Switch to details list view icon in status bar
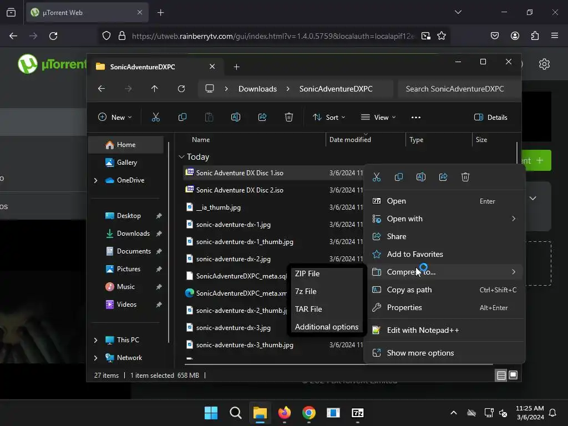568x426 pixels. pos(501,376)
